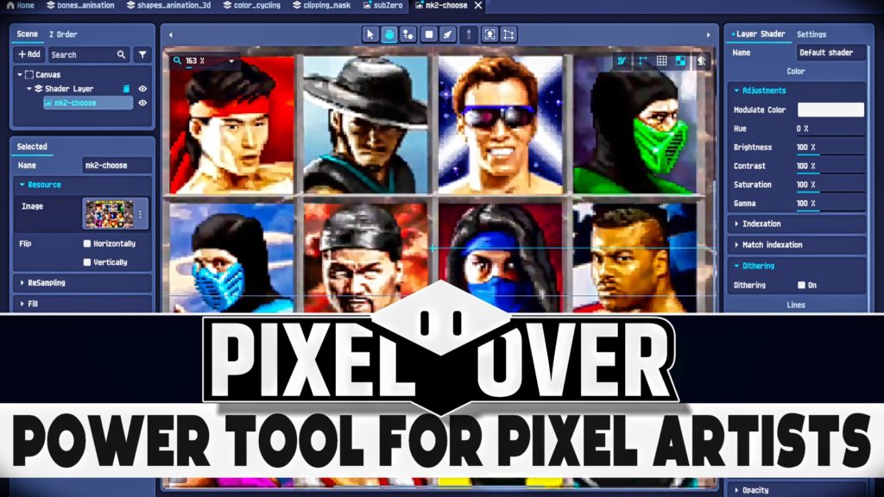Select the mk2-choose layer in tree
Viewport: 884px width, 497px height.
tap(88, 103)
